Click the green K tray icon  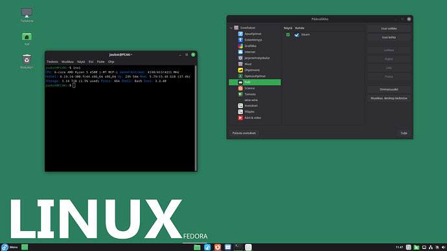[417, 247]
